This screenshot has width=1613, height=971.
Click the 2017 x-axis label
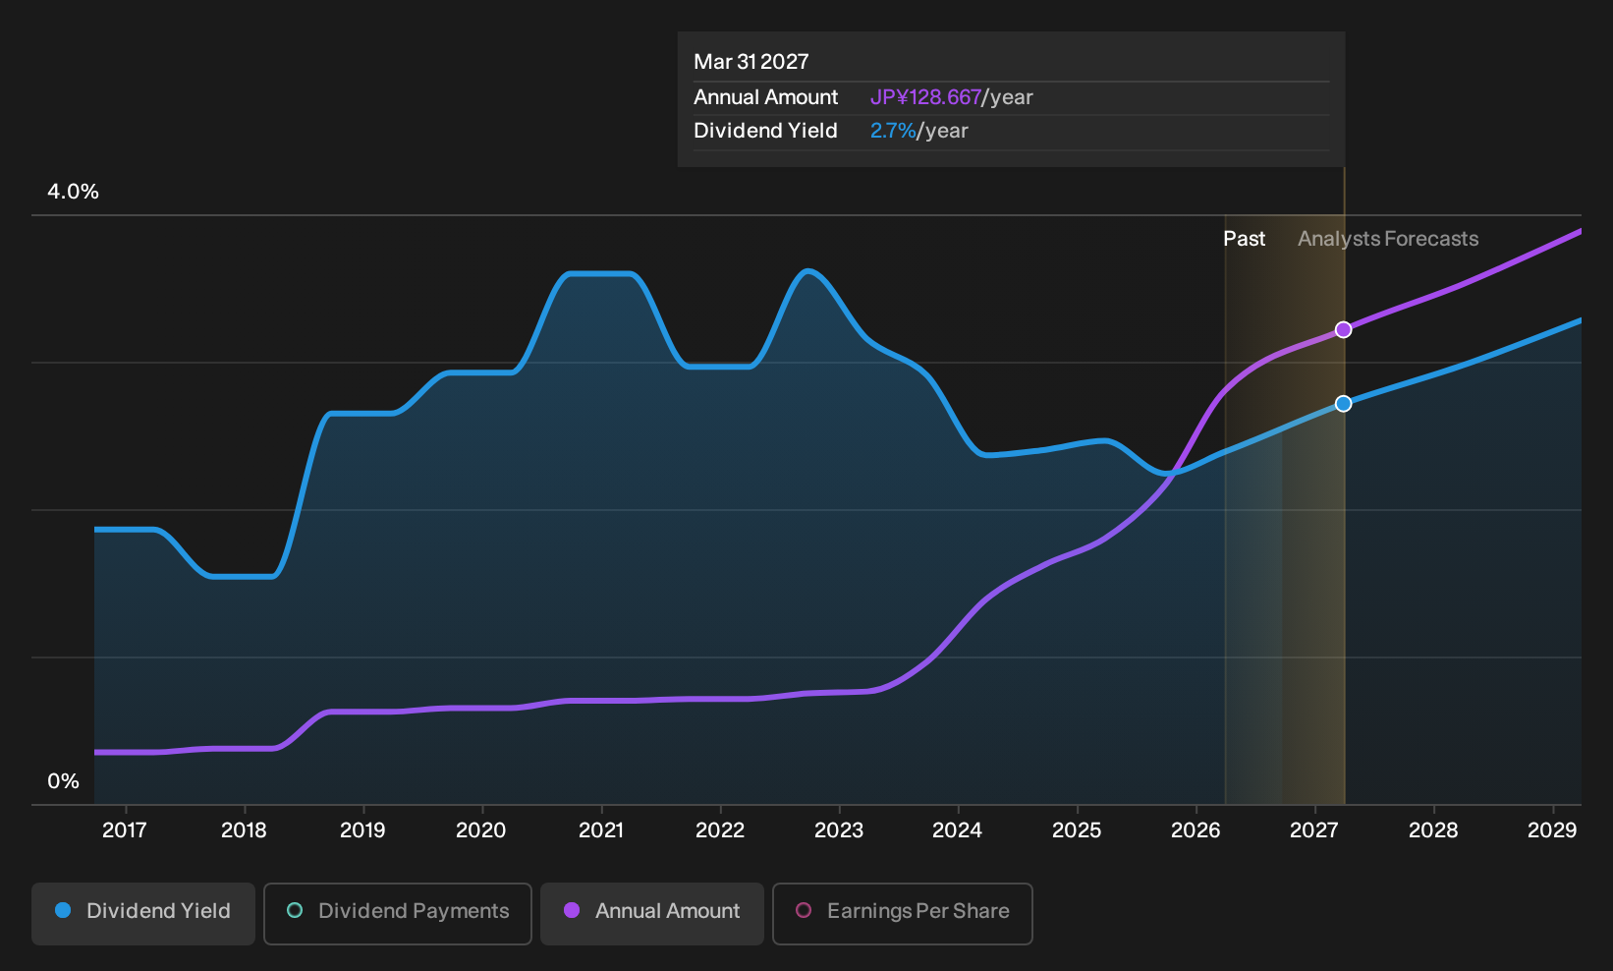coord(125,830)
